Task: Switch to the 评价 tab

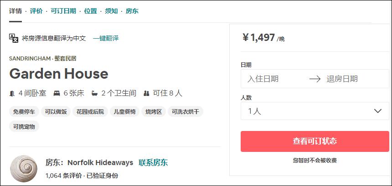Action: [36, 11]
